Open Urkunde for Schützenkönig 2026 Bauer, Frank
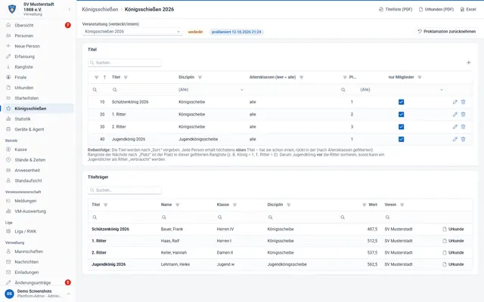Image resolution: width=484 pixels, height=302 pixels. [453, 230]
